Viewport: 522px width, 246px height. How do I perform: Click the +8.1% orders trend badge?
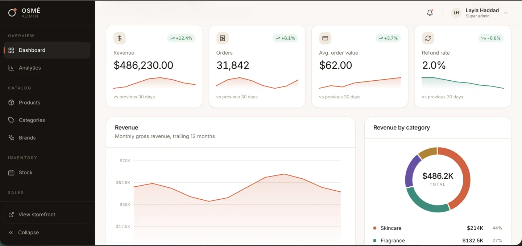(x=285, y=38)
